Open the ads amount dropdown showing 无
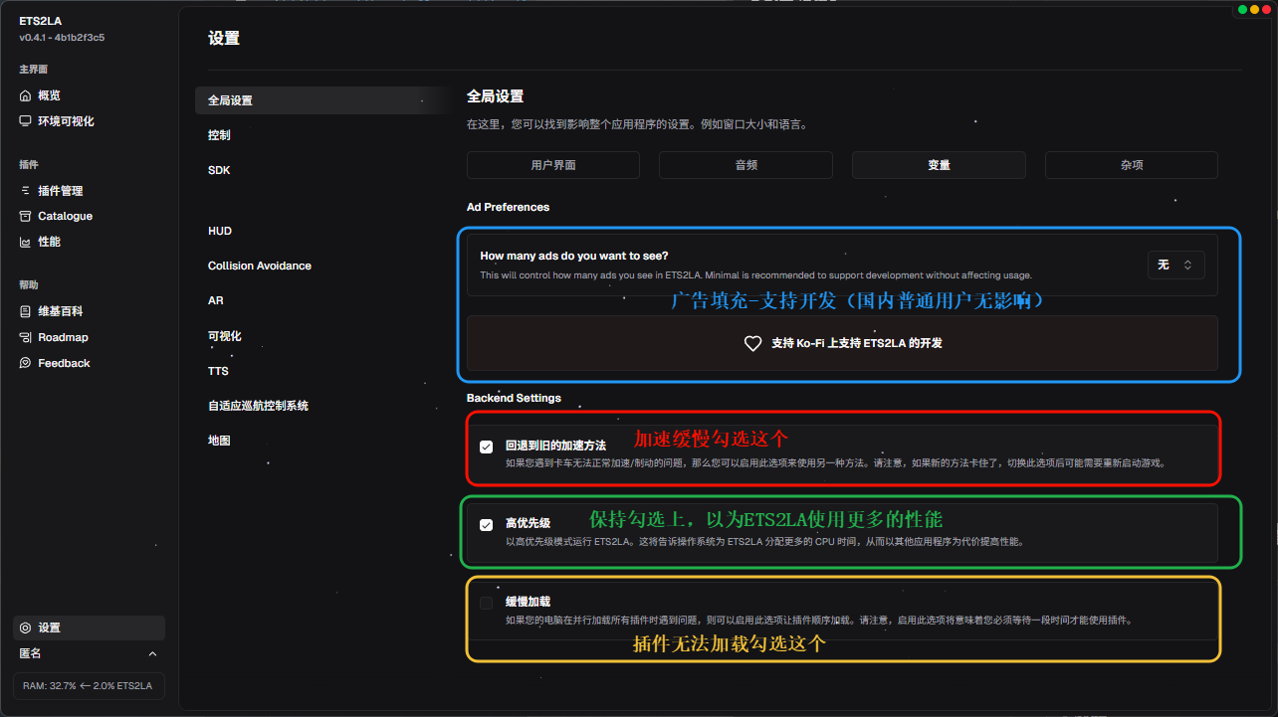 [1174, 266]
